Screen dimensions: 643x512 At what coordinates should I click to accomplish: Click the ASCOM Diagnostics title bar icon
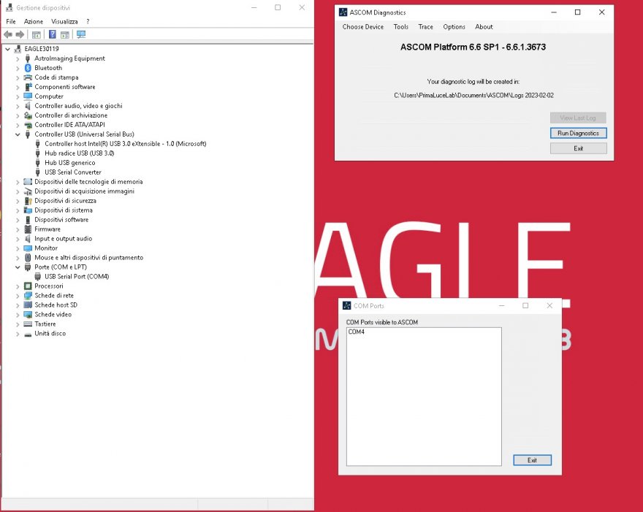click(343, 12)
